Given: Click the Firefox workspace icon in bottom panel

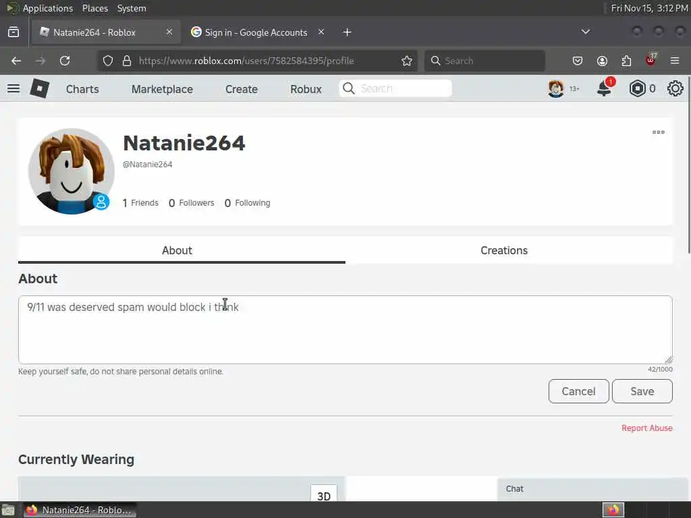Looking at the screenshot, I should [x=613, y=510].
